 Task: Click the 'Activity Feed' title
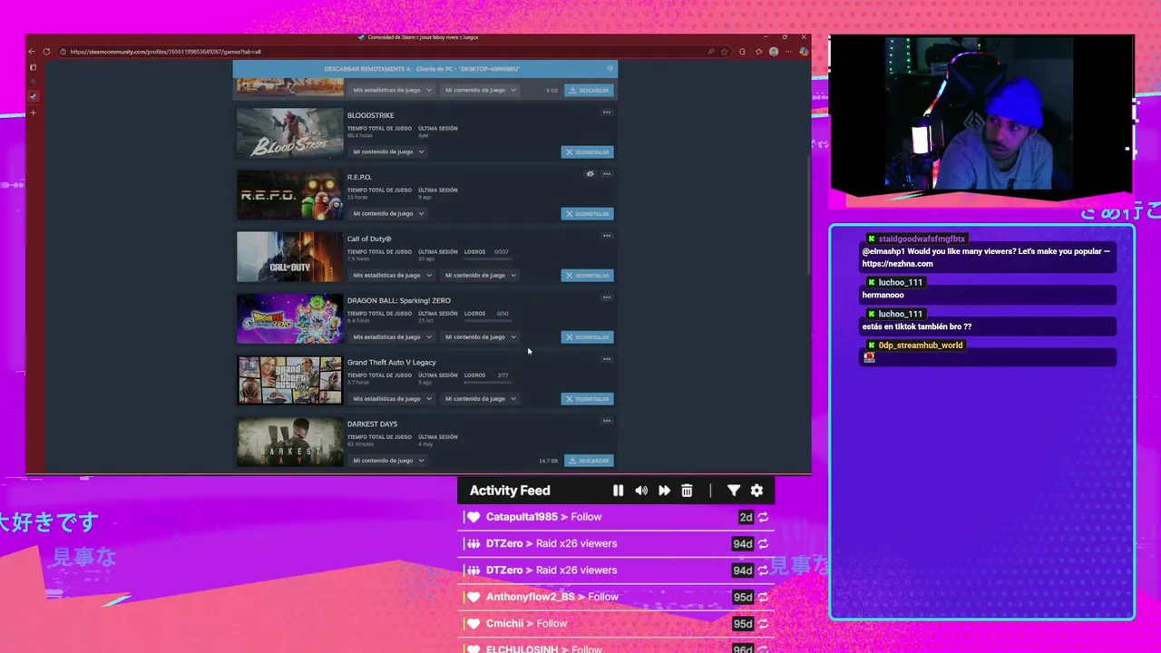pyautogui.click(x=510, y=491)
